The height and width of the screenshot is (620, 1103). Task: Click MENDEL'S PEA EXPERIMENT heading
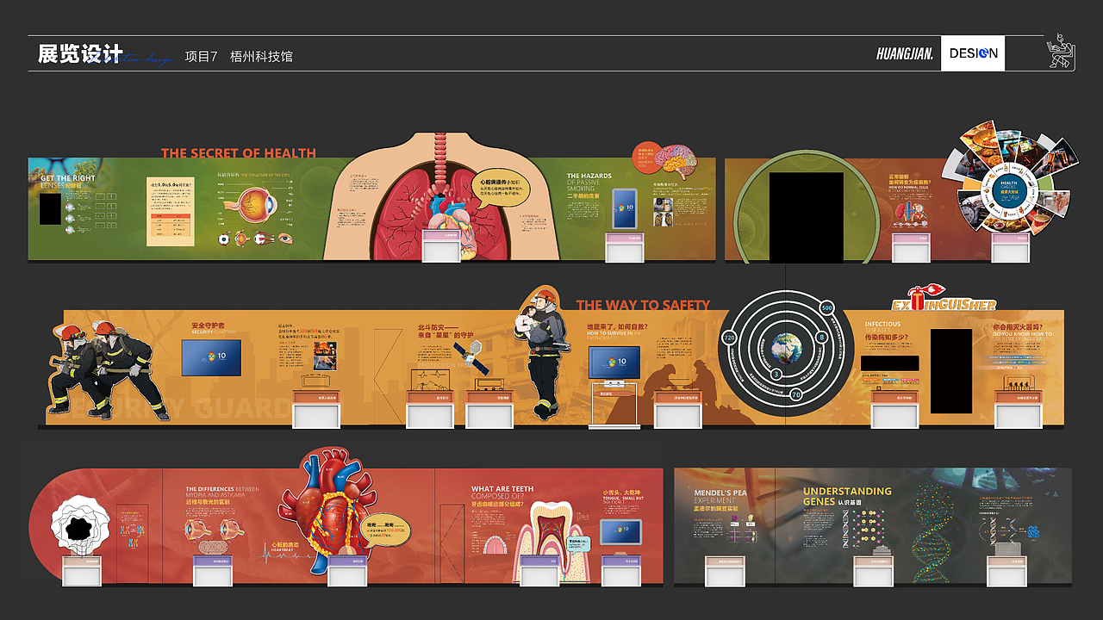(x=720, y=496)
